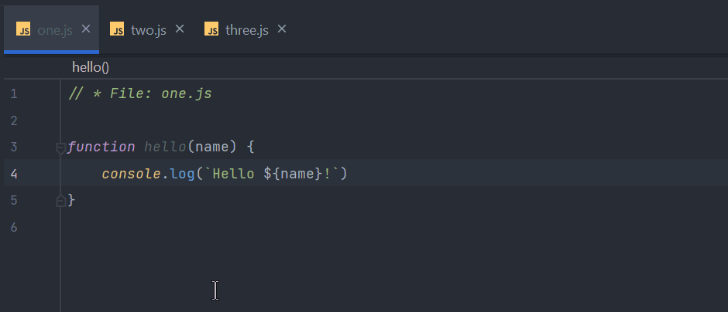Click the closing brace on line 5
Screen dimensions: 728x312
[71, 201]
